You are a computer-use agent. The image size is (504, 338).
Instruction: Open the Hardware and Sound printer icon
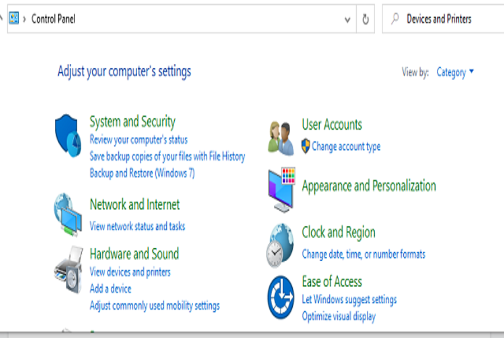point(68,270)
